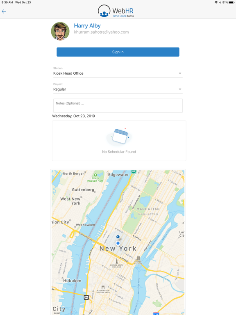This screenshot has height=315, width=236.
Task: Open the Station dropdown Kiosk Head Office
Action: click(118, 73)
